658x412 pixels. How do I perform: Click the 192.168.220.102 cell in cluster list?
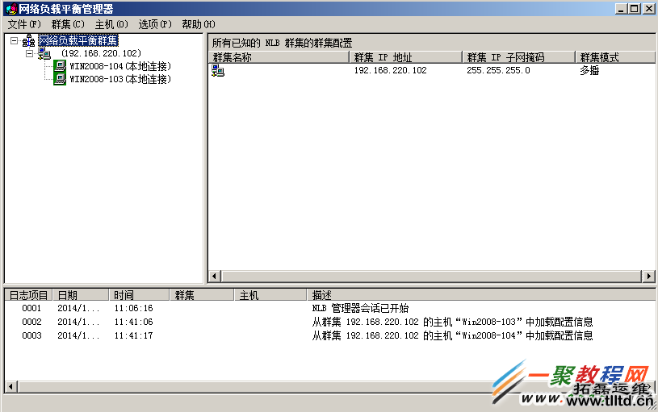point(390,70)
